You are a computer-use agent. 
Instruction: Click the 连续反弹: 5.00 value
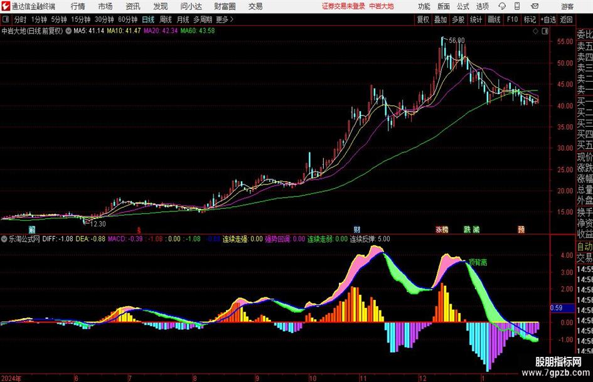370,239
